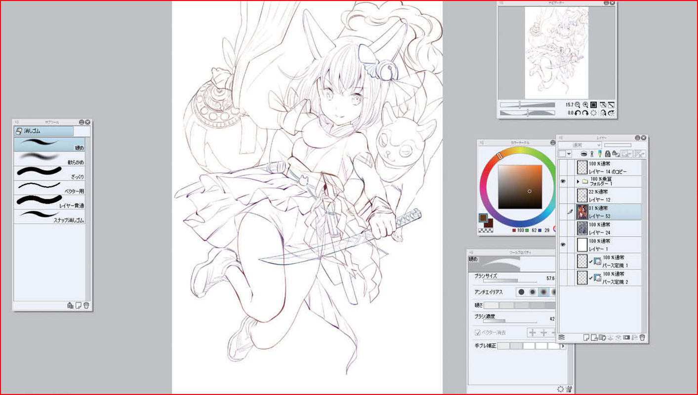Select レイヤー 24 layer thumbnail
The height and width of the screenshot is (395, 698).
coord(582,228)
